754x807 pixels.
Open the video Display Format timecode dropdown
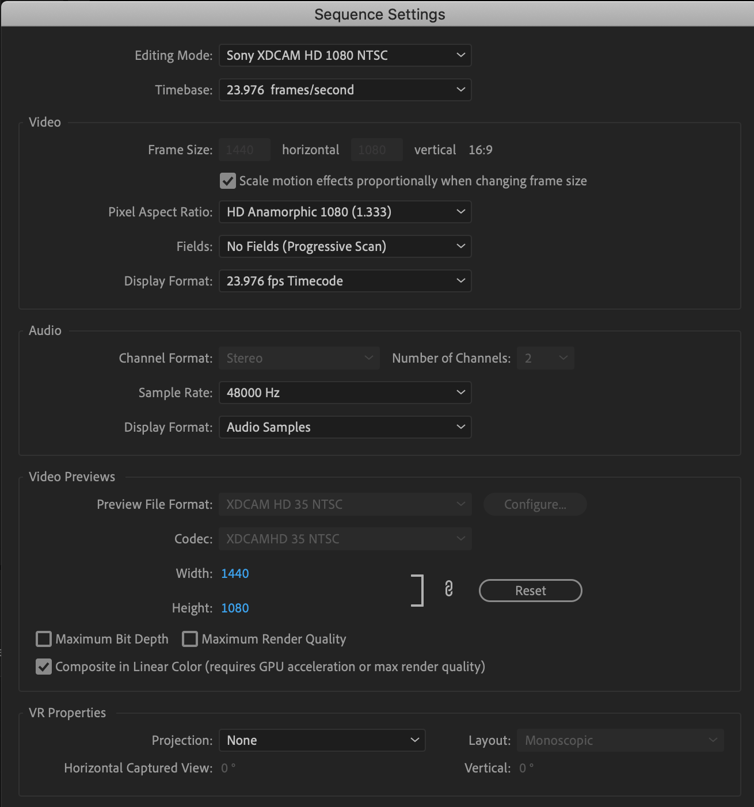[x=345, y=281]
